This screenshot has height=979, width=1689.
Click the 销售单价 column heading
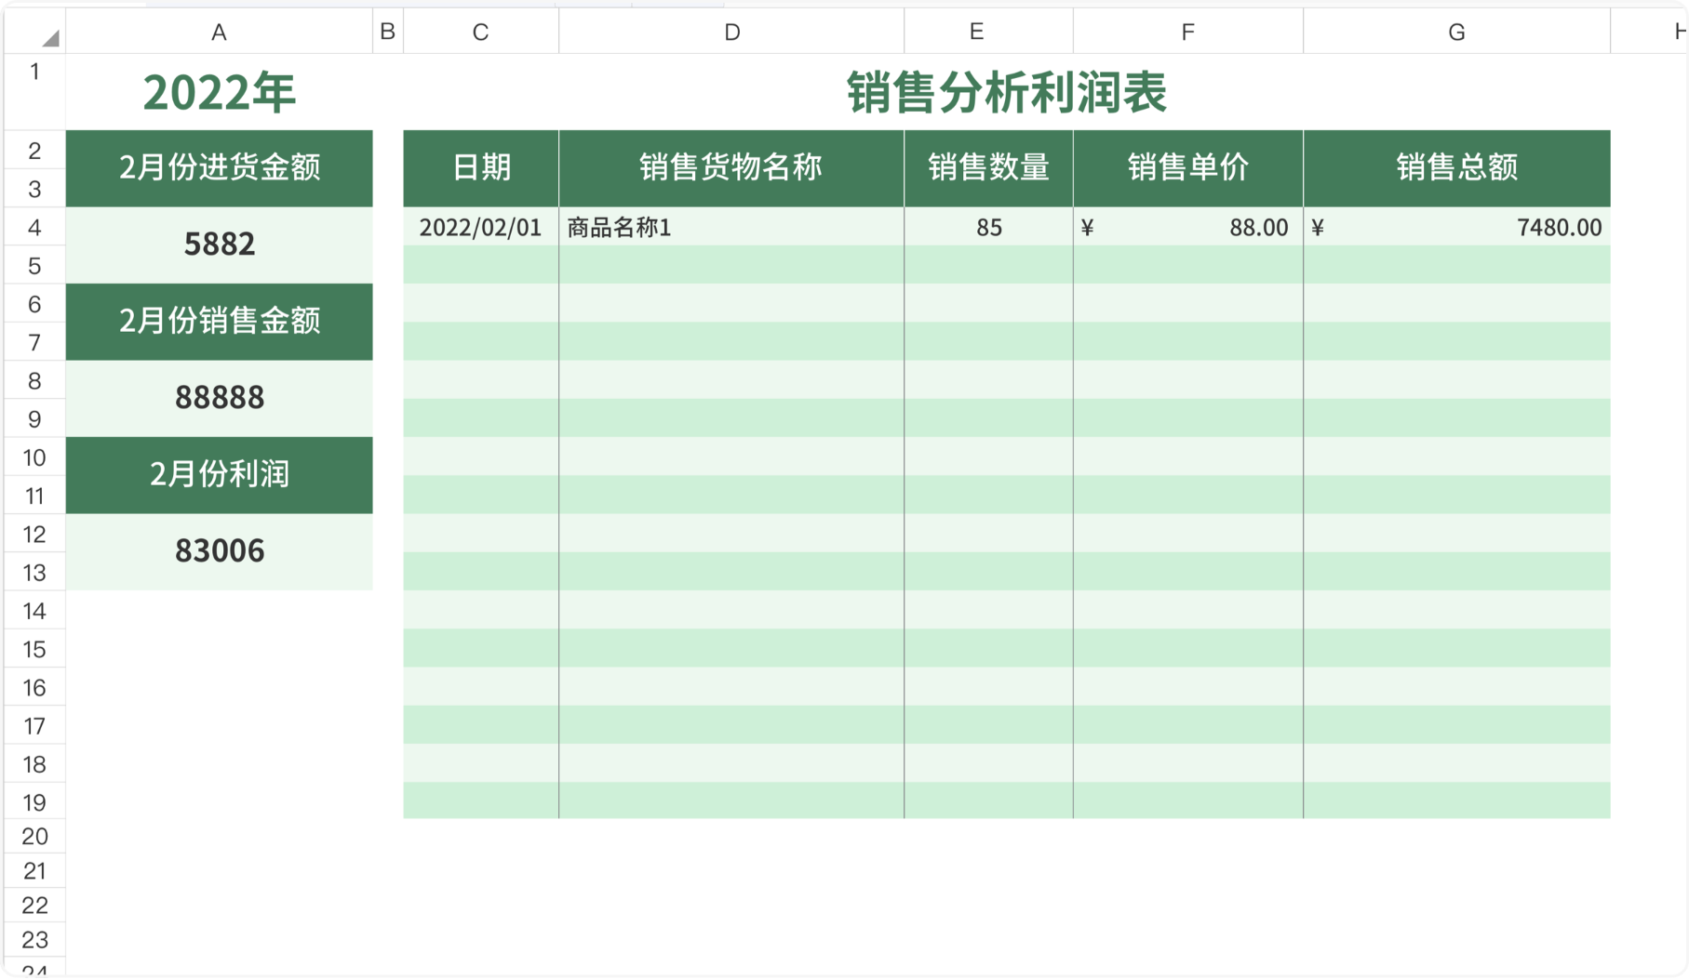point(1188,168)
